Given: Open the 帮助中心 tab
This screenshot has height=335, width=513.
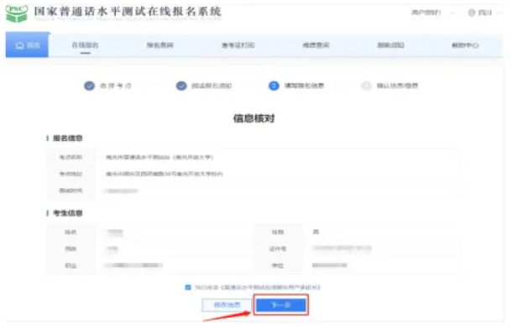Looking at the screenshot, I should (x=465, y=45).
